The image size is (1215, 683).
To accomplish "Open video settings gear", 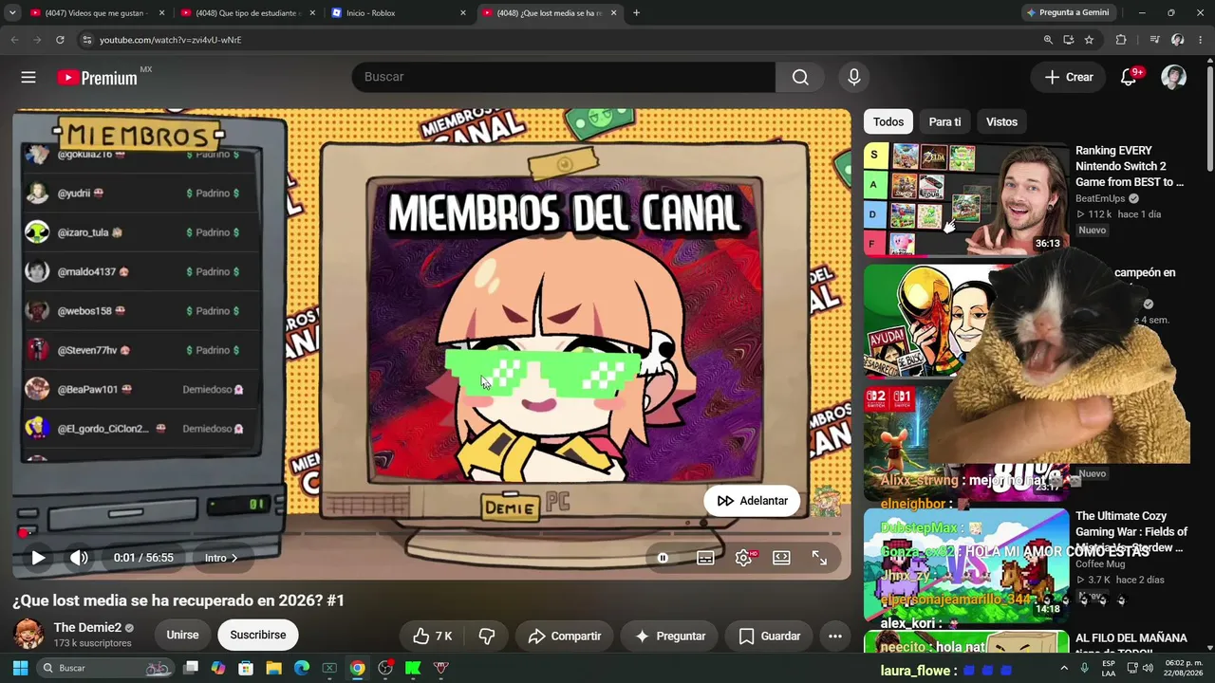I will (x=744, y=558).
